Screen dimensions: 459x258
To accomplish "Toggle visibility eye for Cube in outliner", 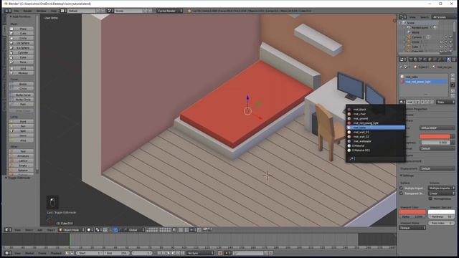I will pyautogui.click(x=442, y=47).
